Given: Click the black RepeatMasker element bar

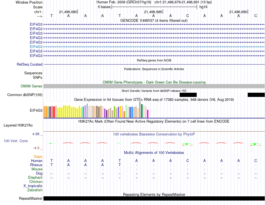Looking at the screenshot, I should coord(154,198).
